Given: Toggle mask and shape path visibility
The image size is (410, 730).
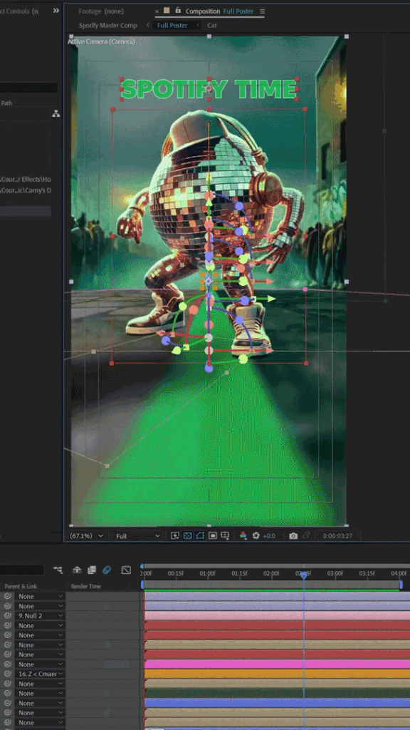Looking at the screenshot, I should [x=200, y=536].
